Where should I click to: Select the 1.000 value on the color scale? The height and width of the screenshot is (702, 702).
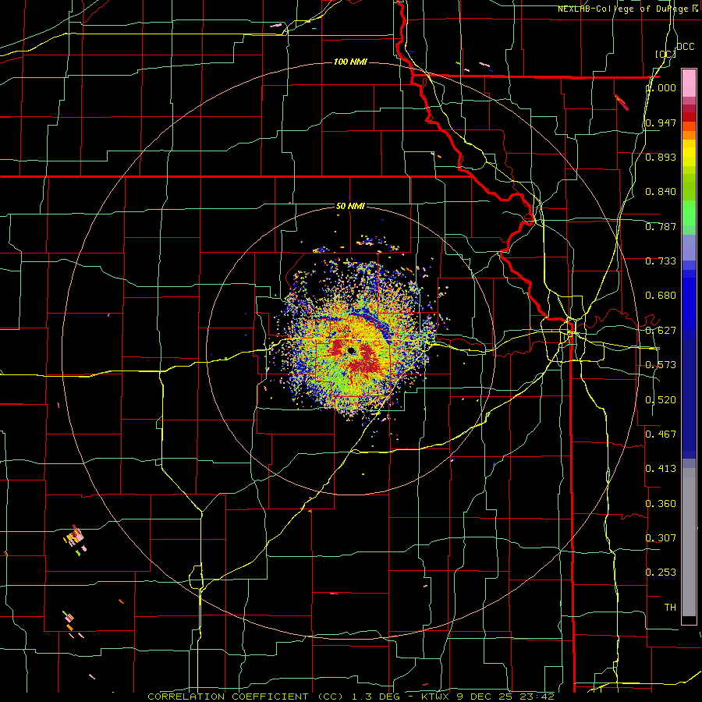[x=661, y=87]
